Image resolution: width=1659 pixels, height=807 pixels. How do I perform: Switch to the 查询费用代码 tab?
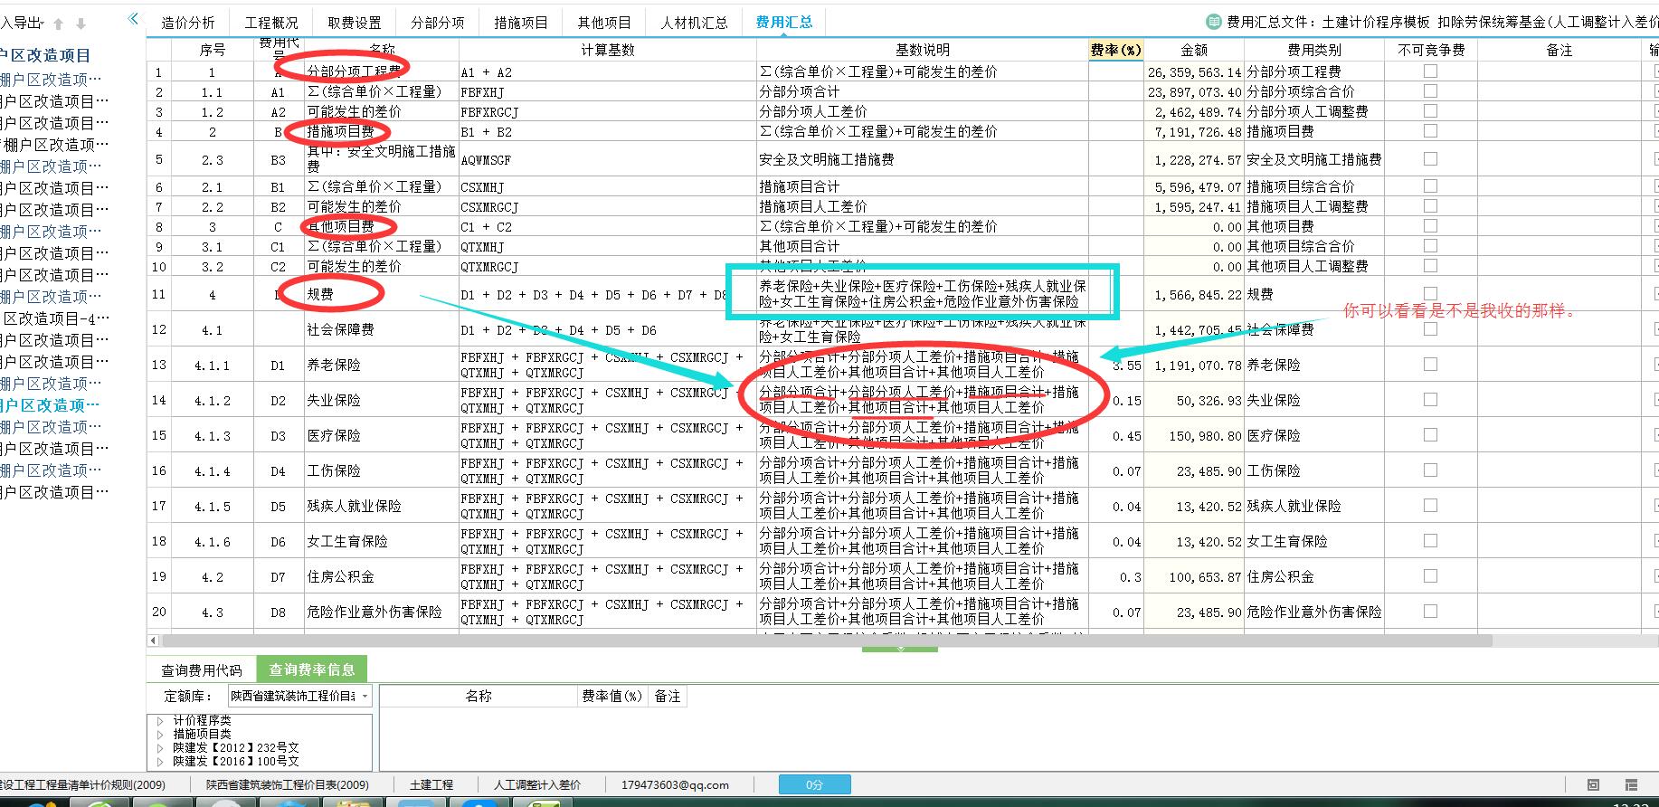coord(202,670)
